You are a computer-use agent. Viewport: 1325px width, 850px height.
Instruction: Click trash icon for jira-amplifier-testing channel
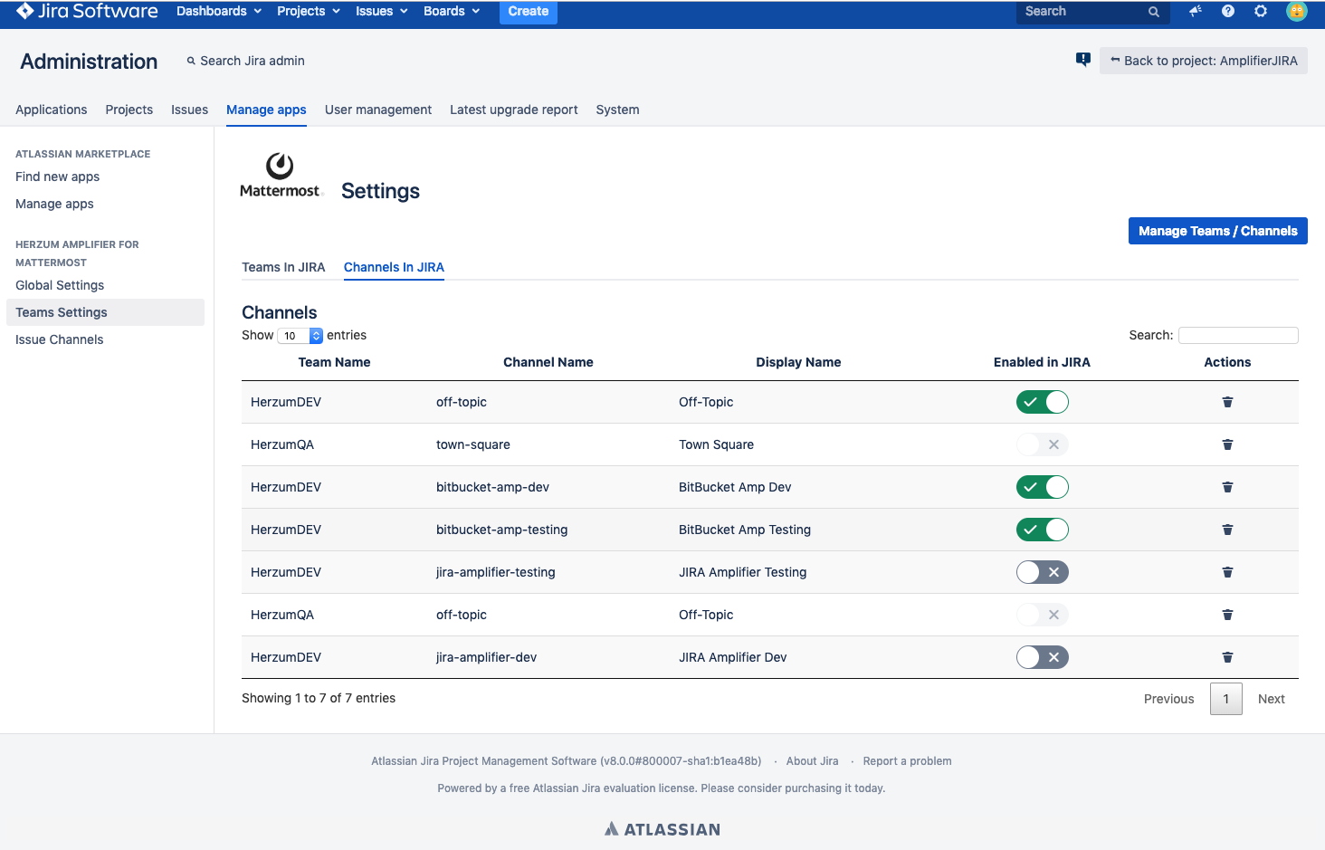(x=1227, y=572)
